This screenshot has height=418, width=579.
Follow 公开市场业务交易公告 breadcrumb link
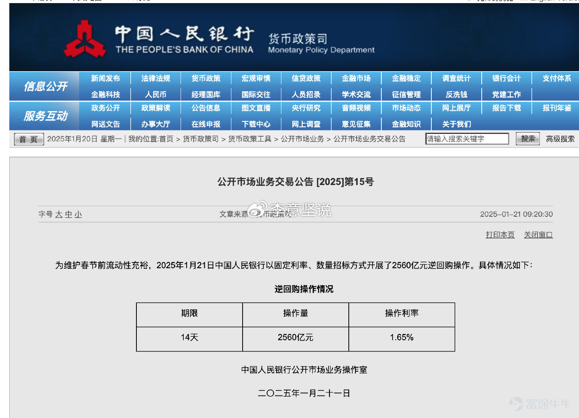pos(369,139)
